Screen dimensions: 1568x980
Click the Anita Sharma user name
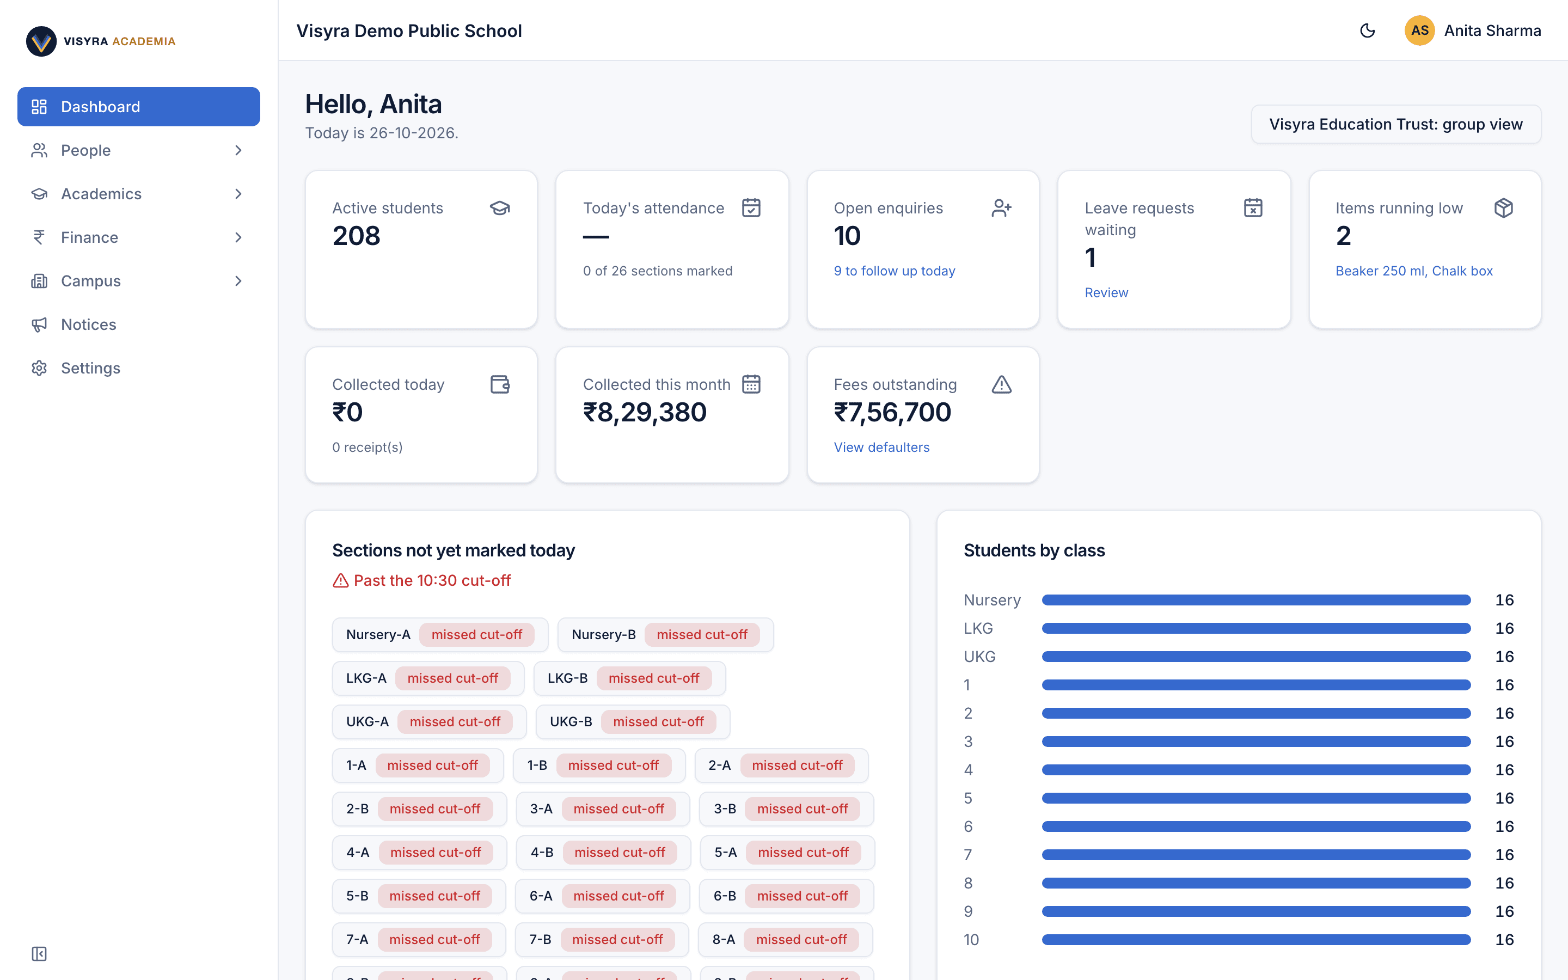(1492, 30)
